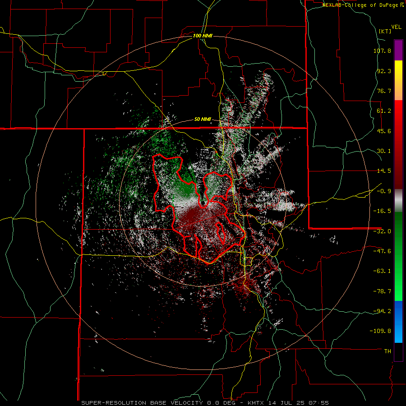Click the bright green segment of color bar

pos(398,256)
